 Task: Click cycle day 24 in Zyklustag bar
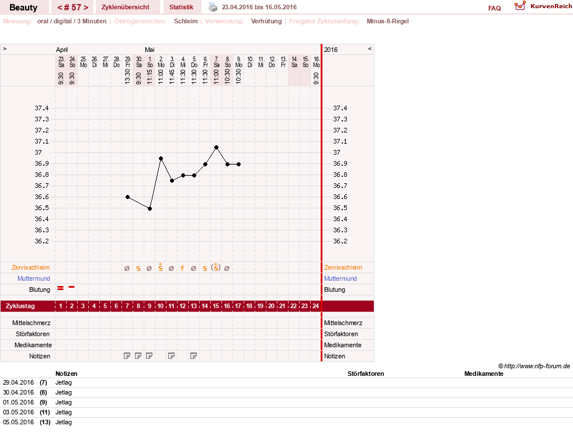coord(316,306)
